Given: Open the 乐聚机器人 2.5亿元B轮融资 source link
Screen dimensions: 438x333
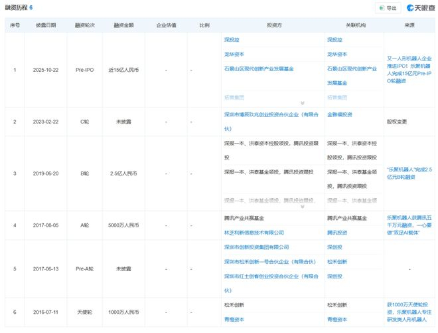Looking at the screenshot, I should click(x=409, y=173).
